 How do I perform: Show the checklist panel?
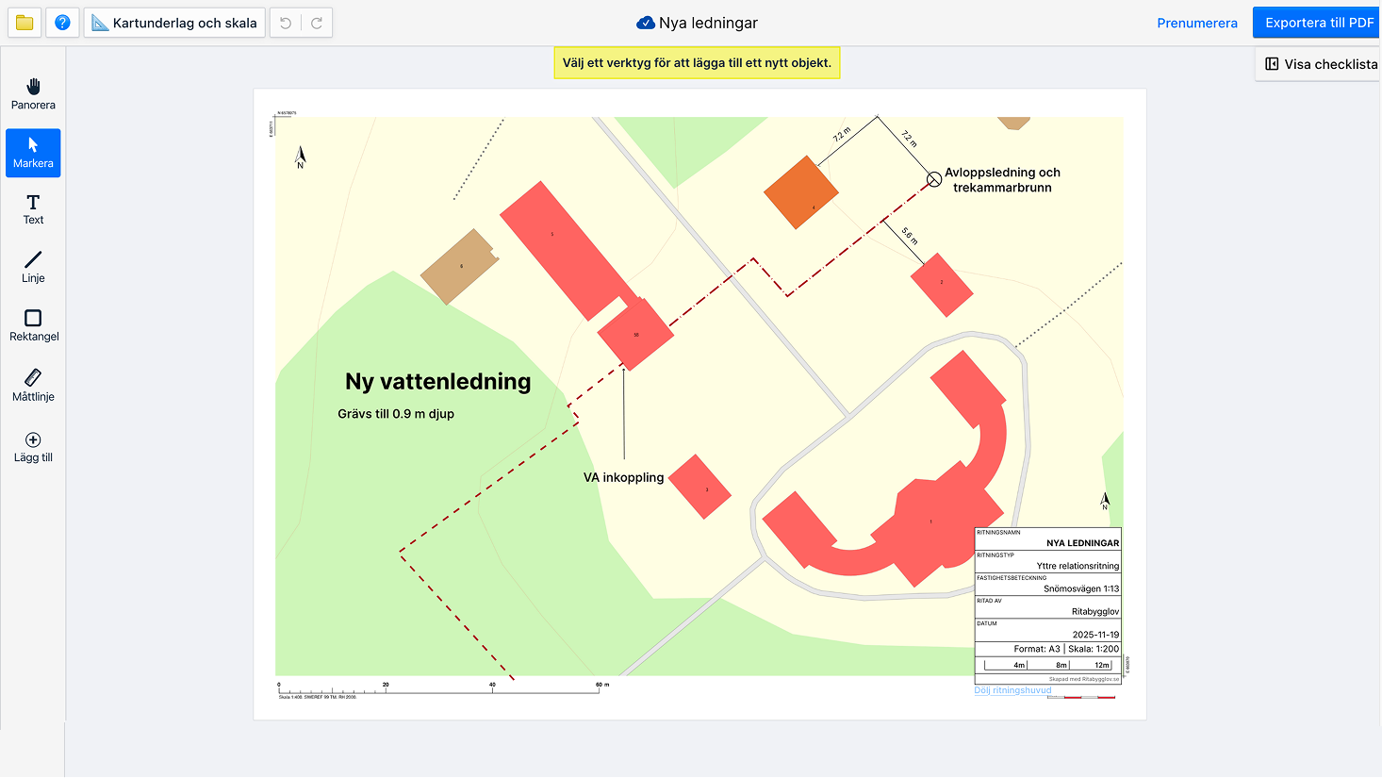1320,64
